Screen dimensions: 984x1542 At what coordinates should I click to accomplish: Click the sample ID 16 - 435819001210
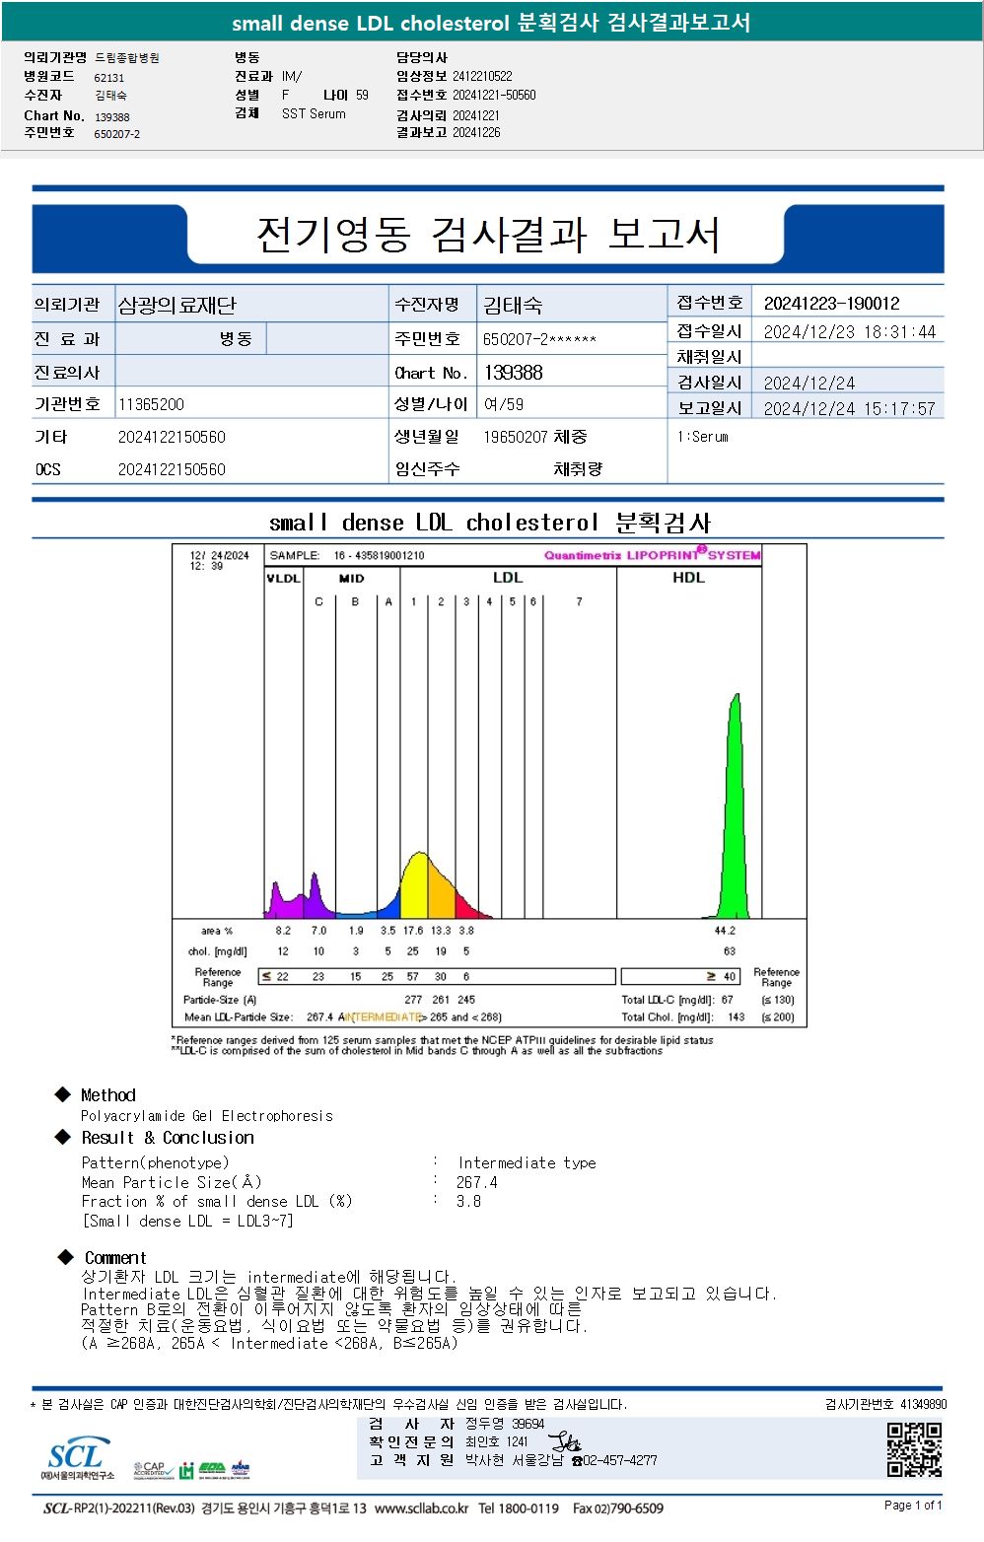[x=379, y=555]
